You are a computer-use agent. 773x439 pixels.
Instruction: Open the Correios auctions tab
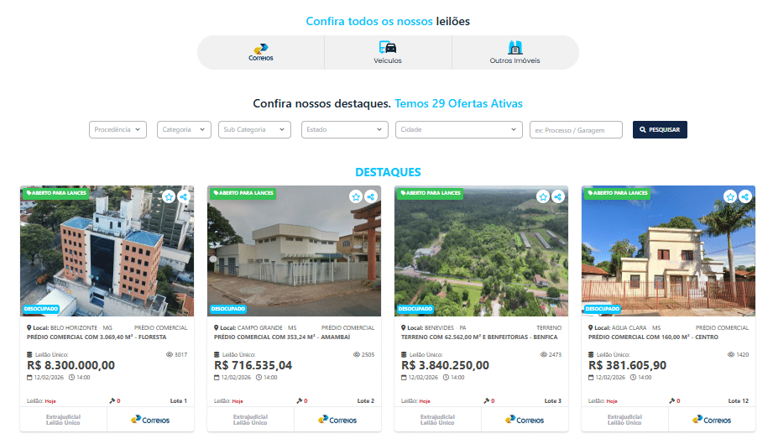tap(261, 52)
